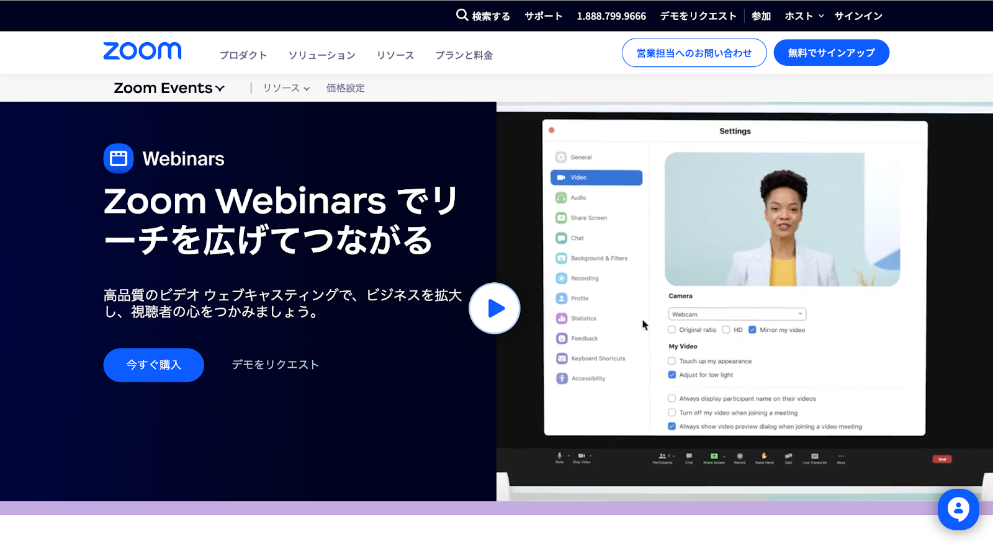This screenshot has height=544, width=993.
Task: Click the phone number 1.888.799.9666
Action: tap(611, 16)
